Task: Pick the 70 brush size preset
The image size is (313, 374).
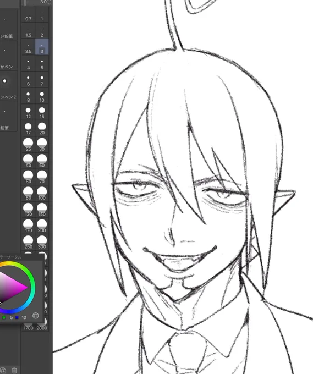Action: [x=42, y=178]
